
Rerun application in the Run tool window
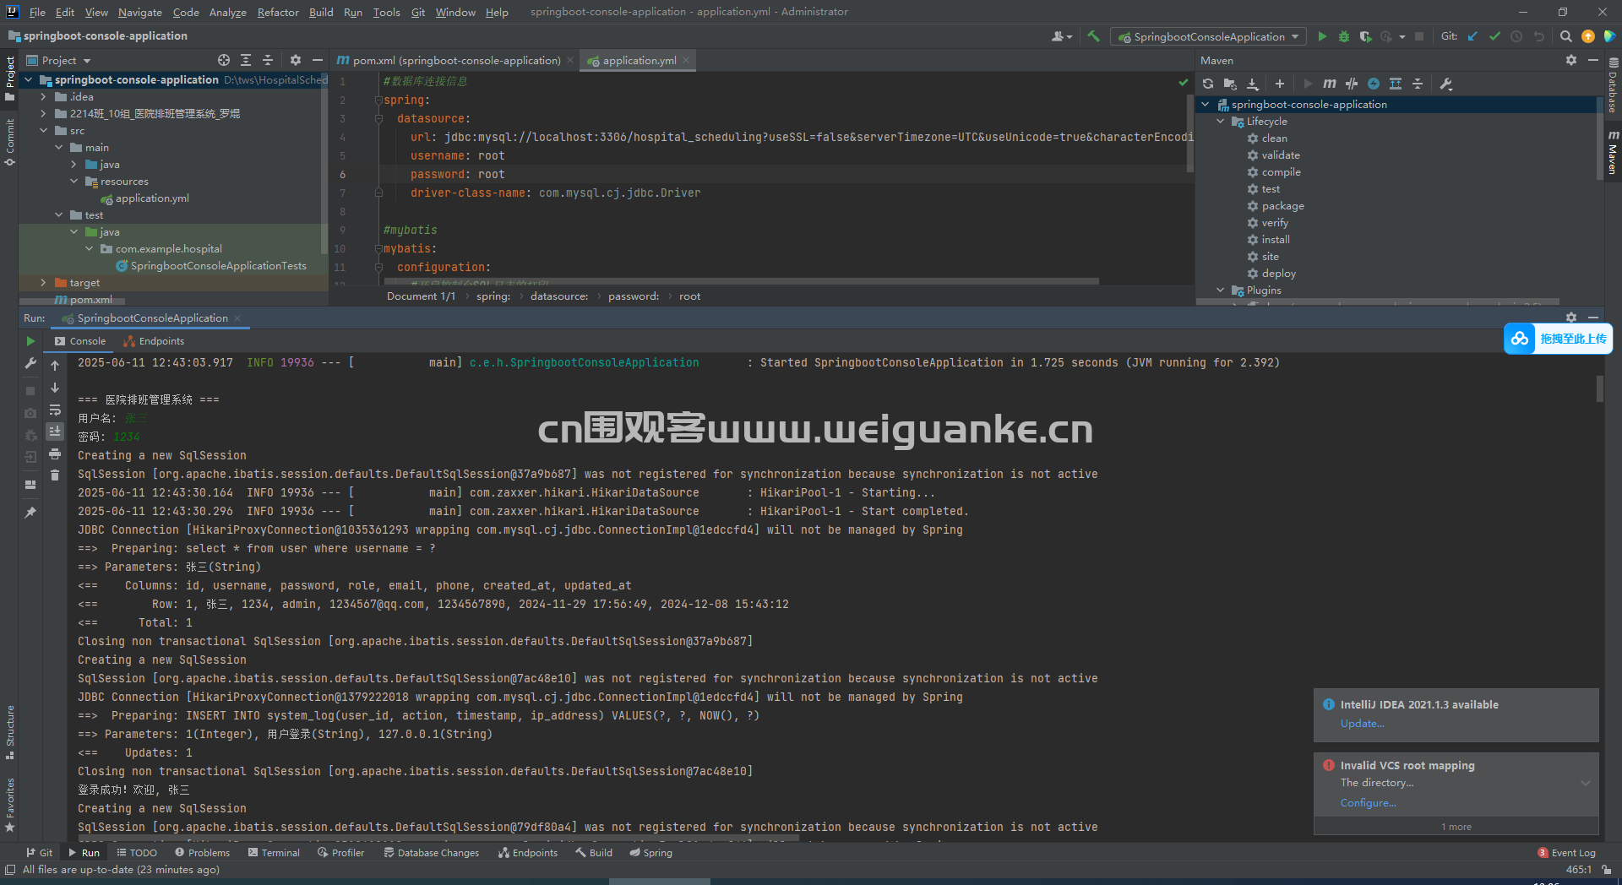tap(30, 341)
